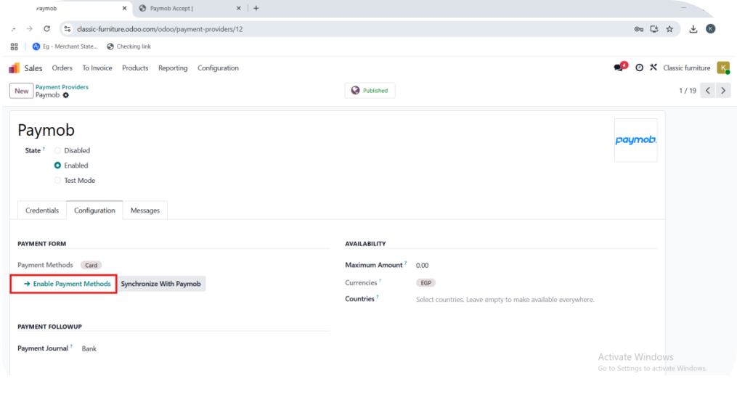Viewport: 737px width, 413px height.
Task: Select the Test Mode radio button
Action: 58,181
